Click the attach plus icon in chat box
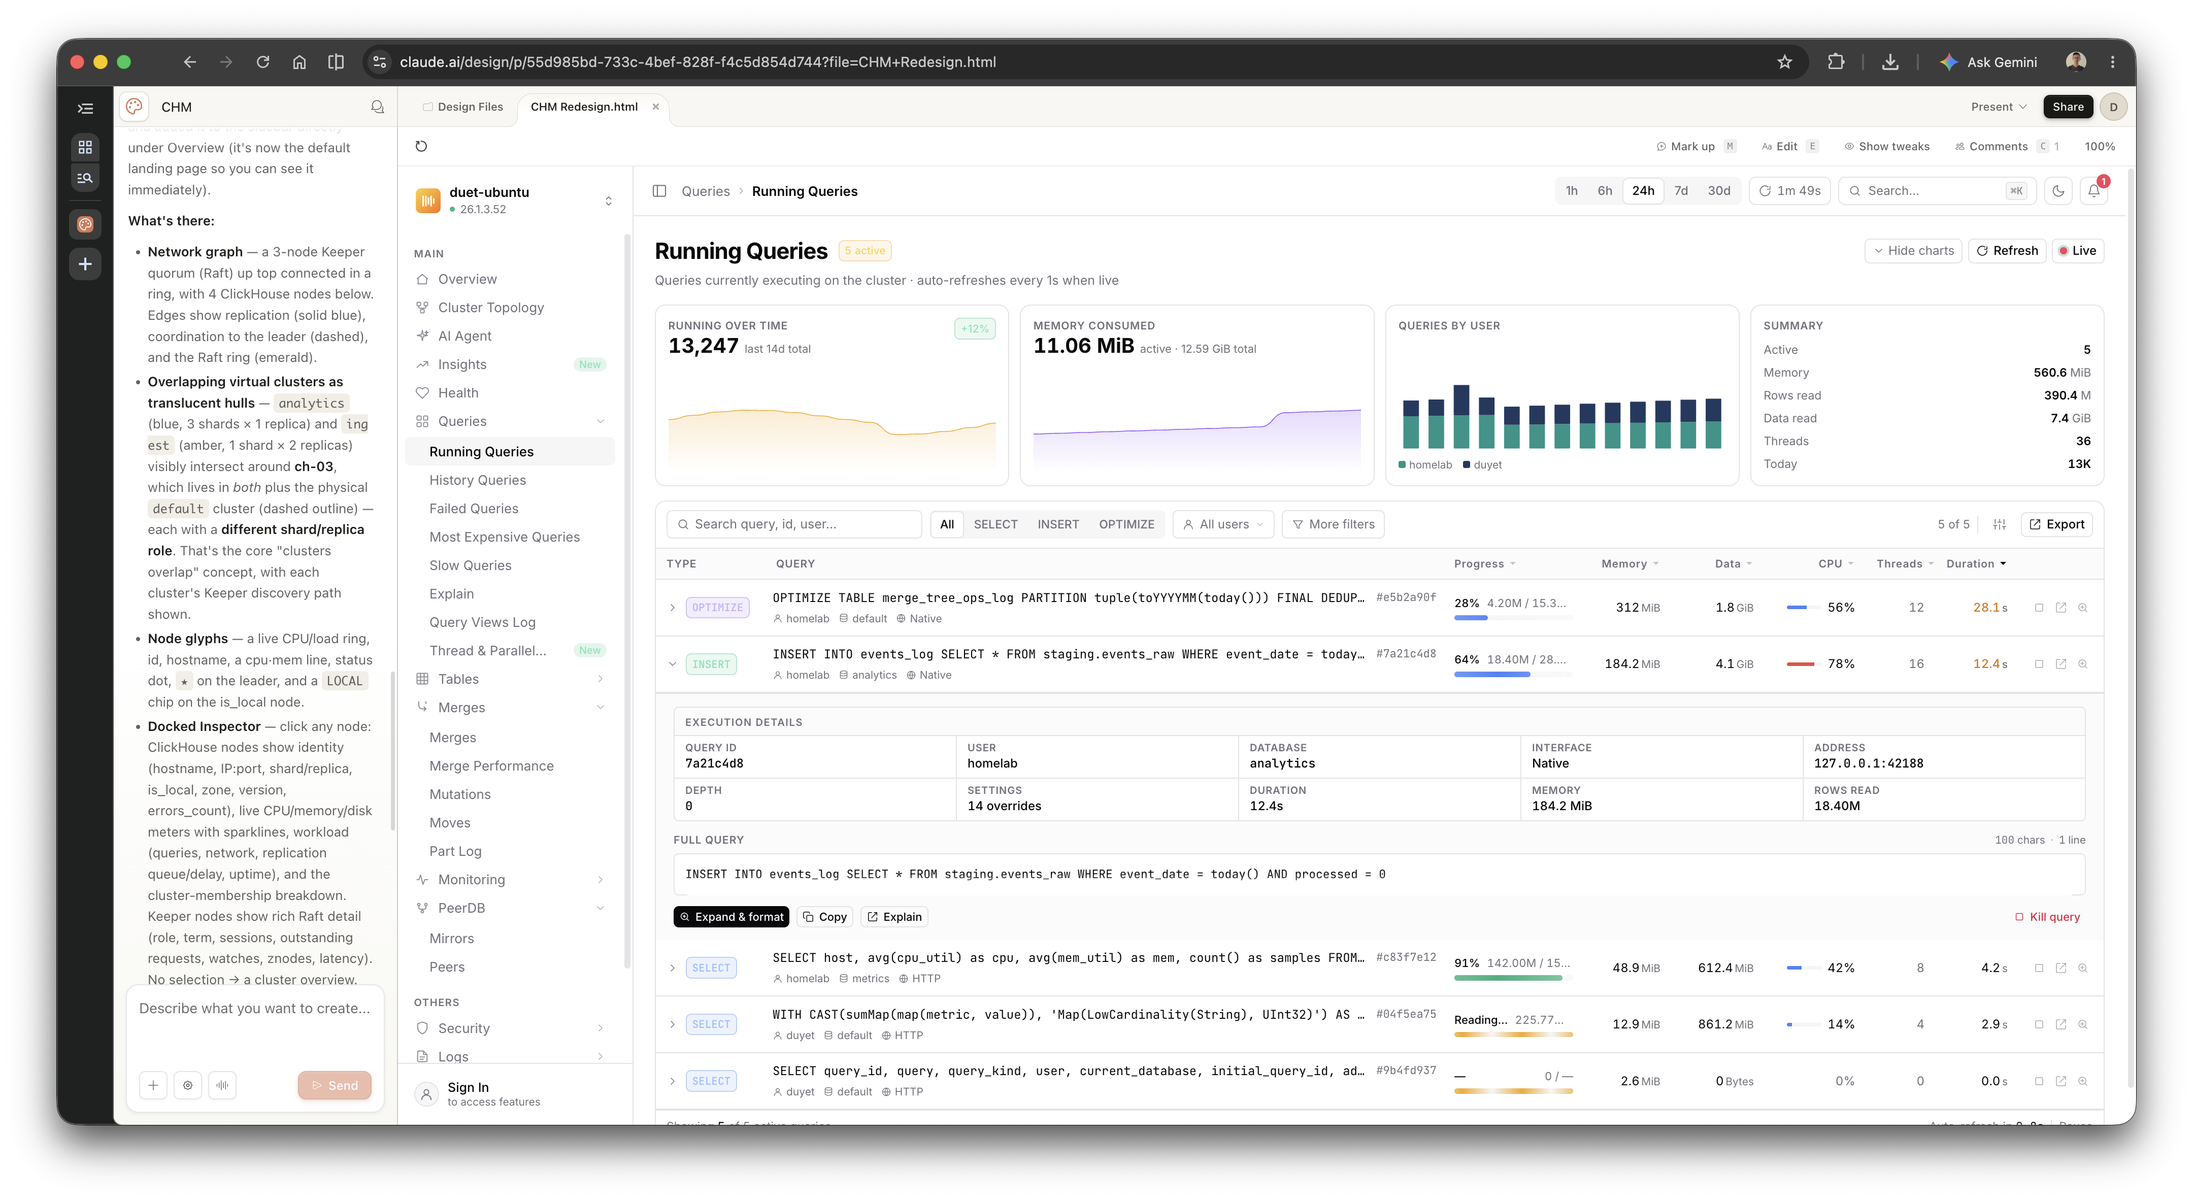Image resolution: width=2193 pixels, height=1200 pixels. tap(153, 1085)
